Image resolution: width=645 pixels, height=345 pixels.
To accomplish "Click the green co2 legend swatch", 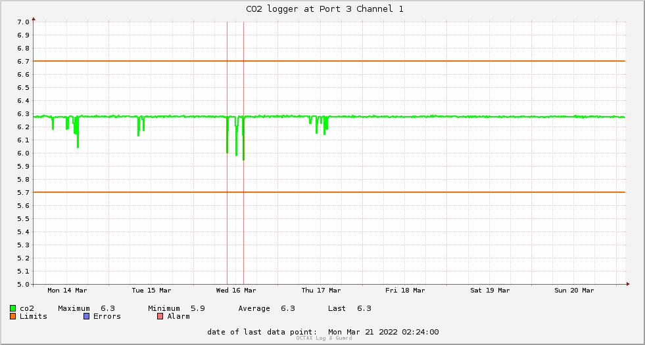I will coord(12,308).
